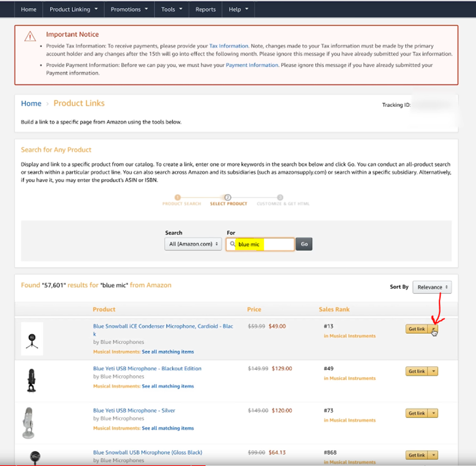Image resolution: width=476 pixels, height=466 pixels.
Task: Click the Product column header
Action: pos(104,310)
